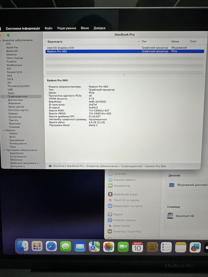Click Інтернет-записи icon in Settings
Viewport: 208px width, 277px height.
pyautogui.click(x=110, y=220)
